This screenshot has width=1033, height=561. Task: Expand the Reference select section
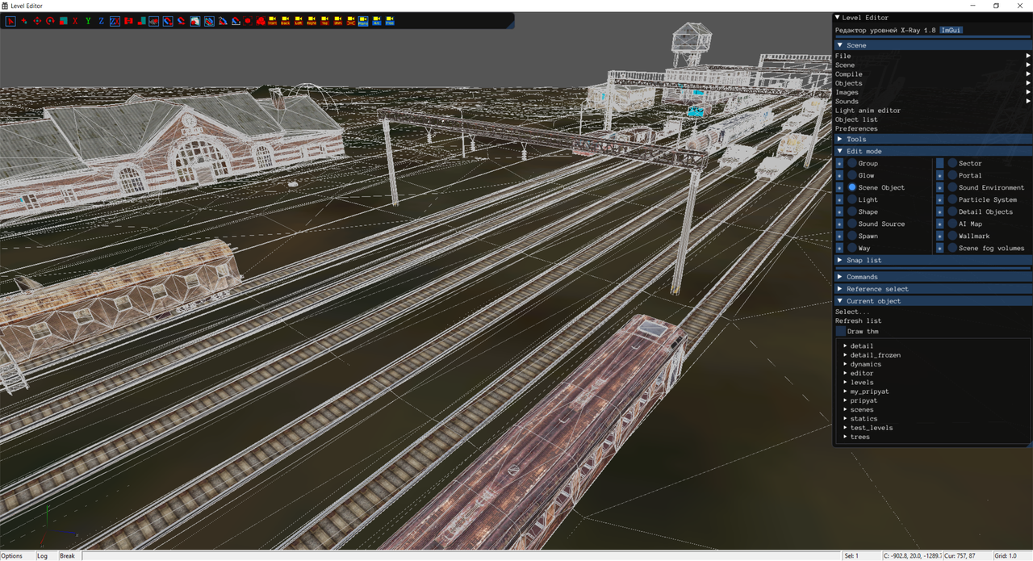[932, 289]
